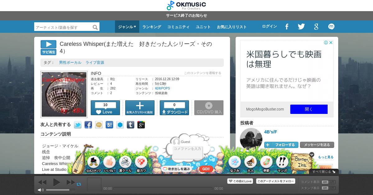Viewport: 373px width, 195px height.
Task: Click すべて閉じる to close all
Action: click(x=324, y=171)
